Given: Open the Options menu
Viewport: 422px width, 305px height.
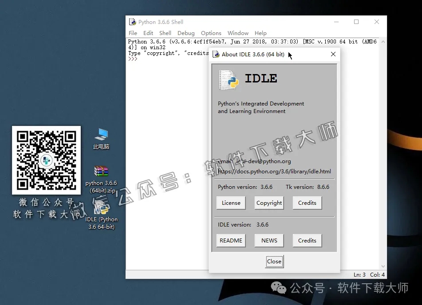Looking at the screenshot, I should [x=211, y=33].
